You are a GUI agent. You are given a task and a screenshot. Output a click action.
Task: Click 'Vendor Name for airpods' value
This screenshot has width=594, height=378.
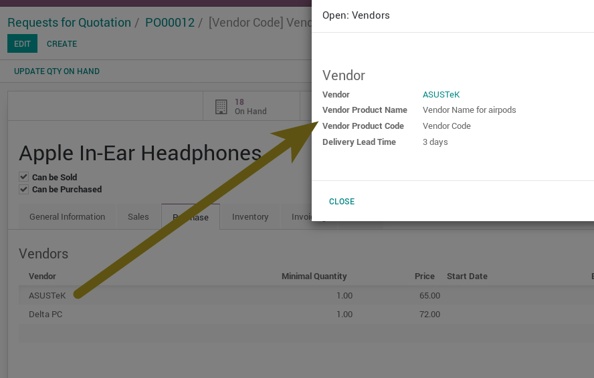click(x=470, y=110)
